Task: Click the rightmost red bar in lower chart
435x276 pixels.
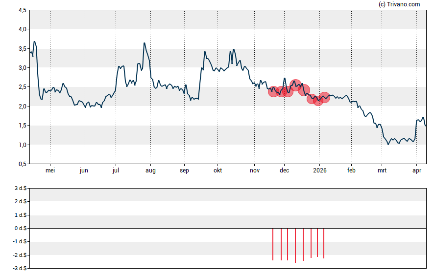Action: coord(324,243)
